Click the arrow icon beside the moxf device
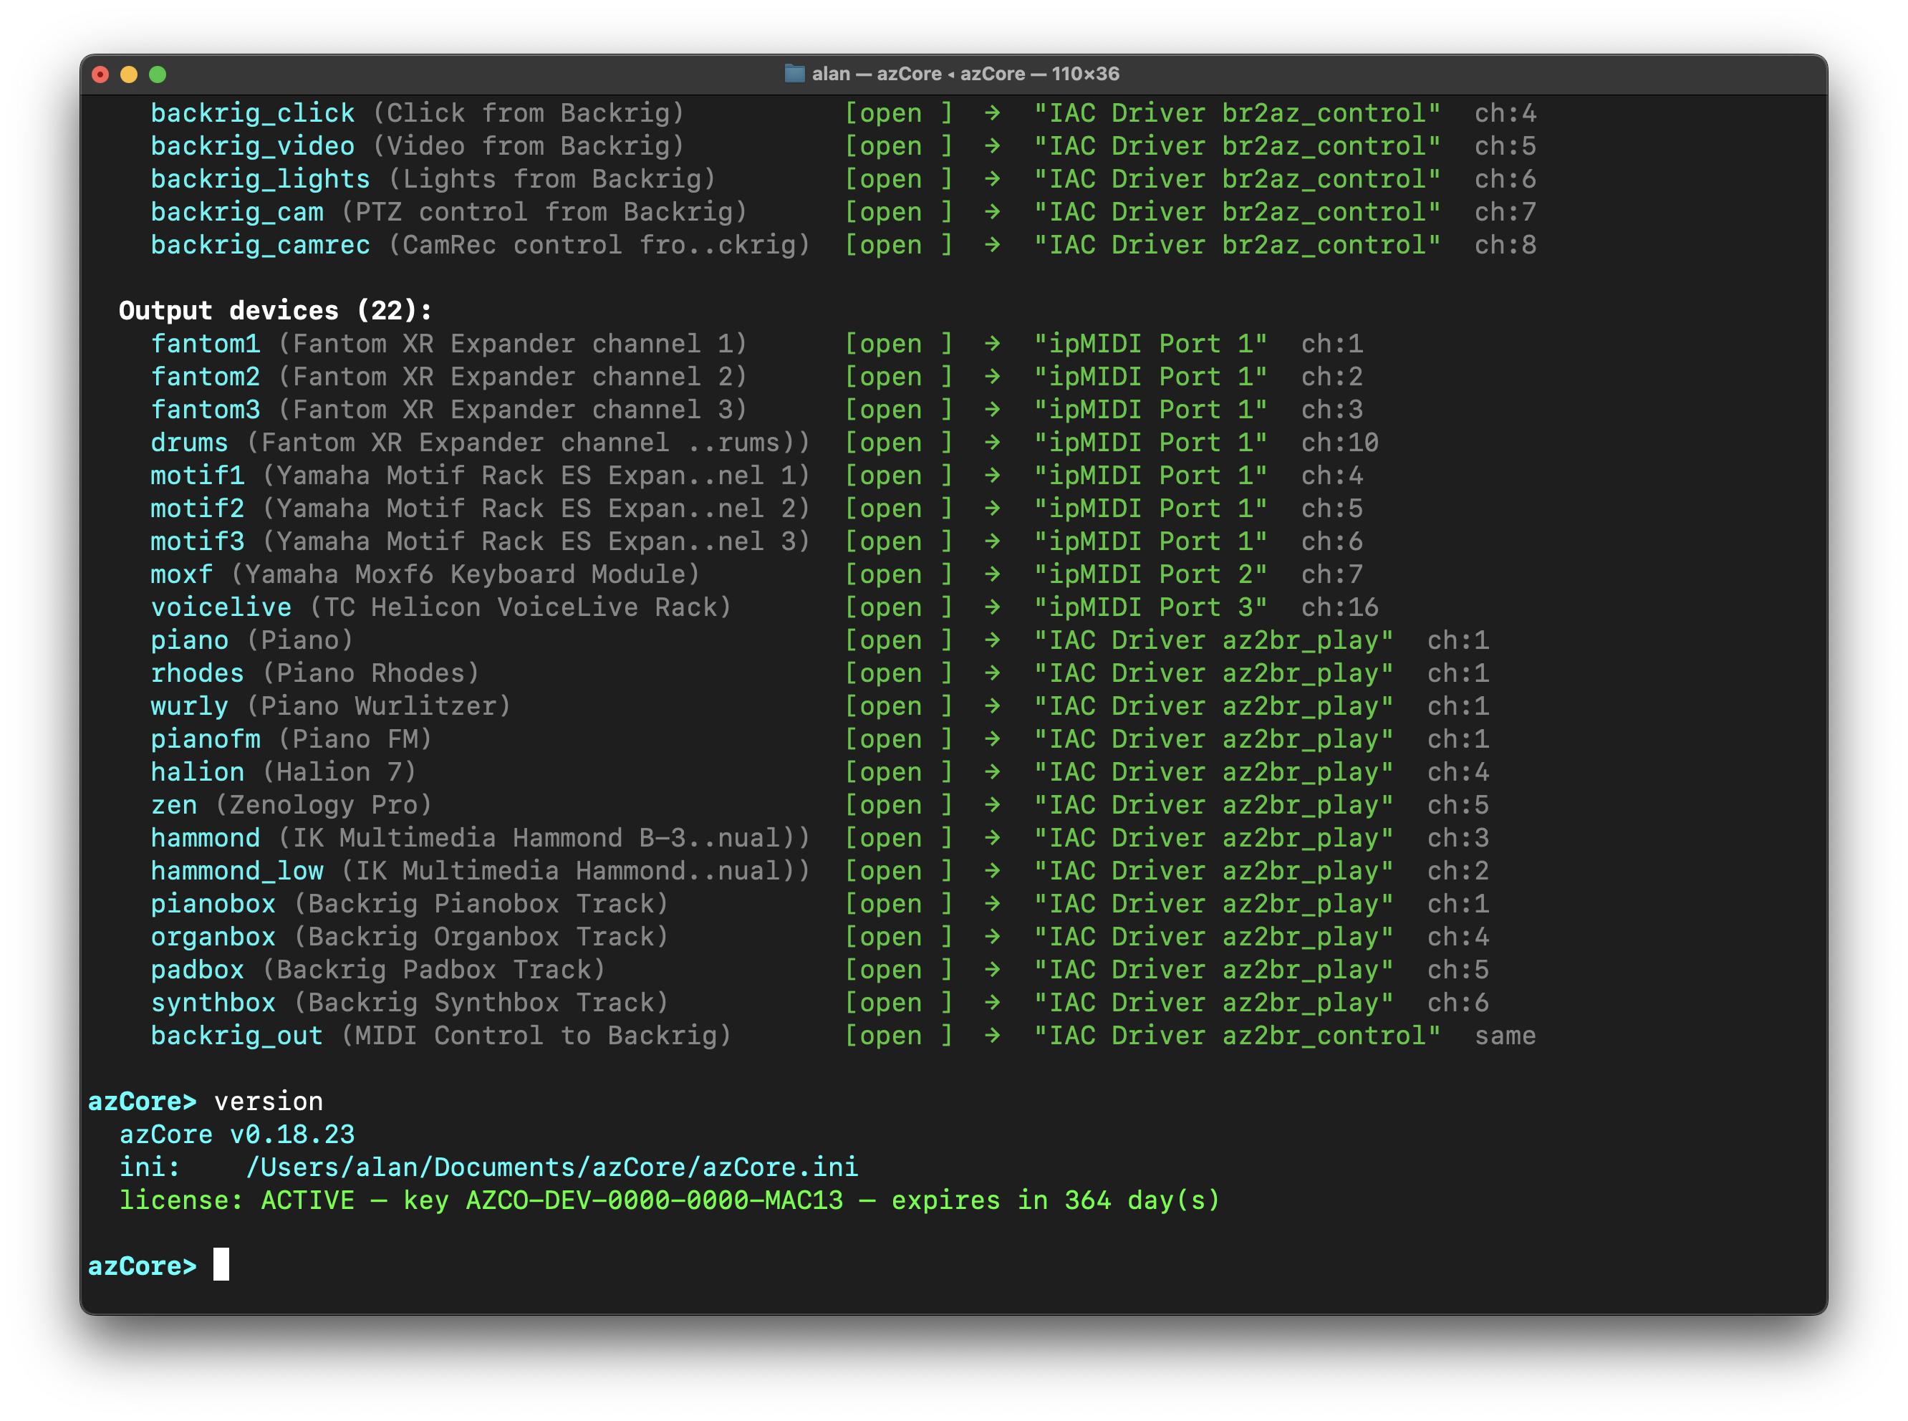The height and width of the screenshot is (1421, 1908). point(993,574)
